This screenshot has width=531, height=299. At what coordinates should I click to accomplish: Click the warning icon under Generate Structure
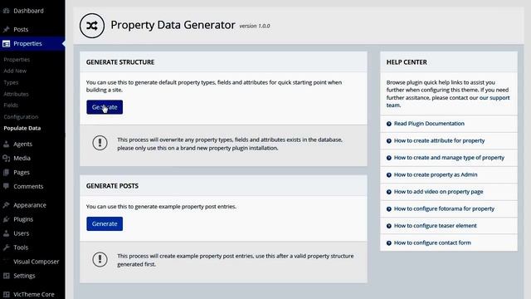100,142
